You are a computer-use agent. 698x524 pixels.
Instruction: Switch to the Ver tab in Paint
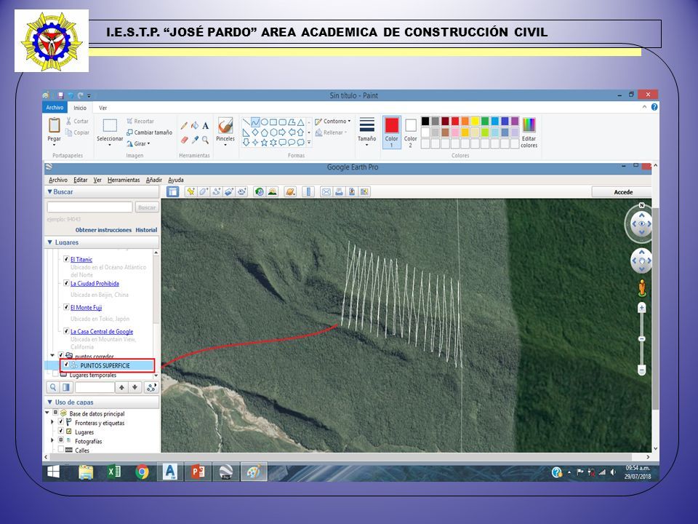click(103, 108)
